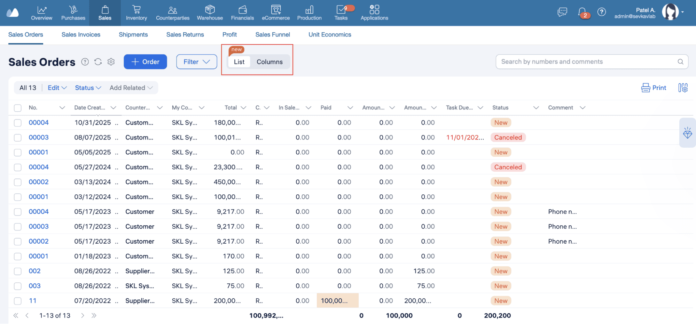The image size is (696, 324).
Task: Open the eCommerce section
Action: coord(275,13)
